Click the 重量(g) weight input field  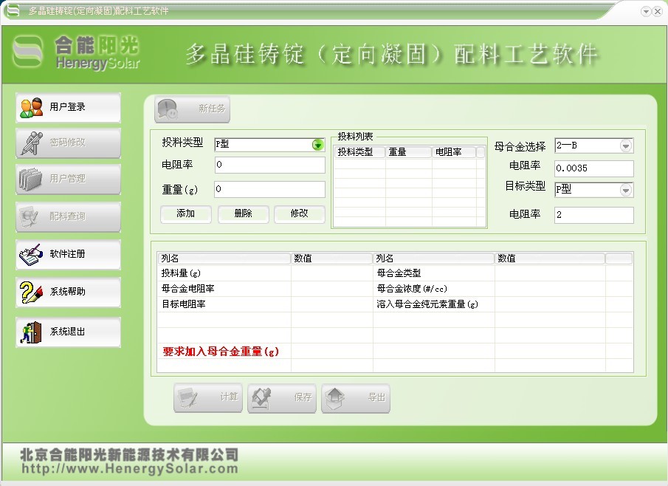tap(269, 190)
